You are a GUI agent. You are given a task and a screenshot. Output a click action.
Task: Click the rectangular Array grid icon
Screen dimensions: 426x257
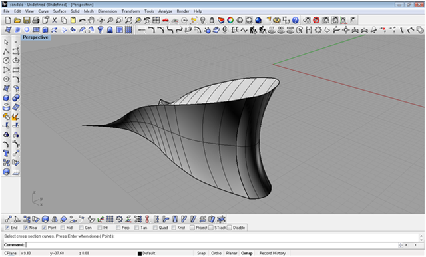pos(110,219)
